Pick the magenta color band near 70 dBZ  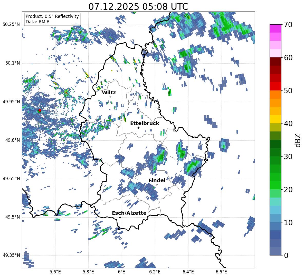(x=275, y=28)
